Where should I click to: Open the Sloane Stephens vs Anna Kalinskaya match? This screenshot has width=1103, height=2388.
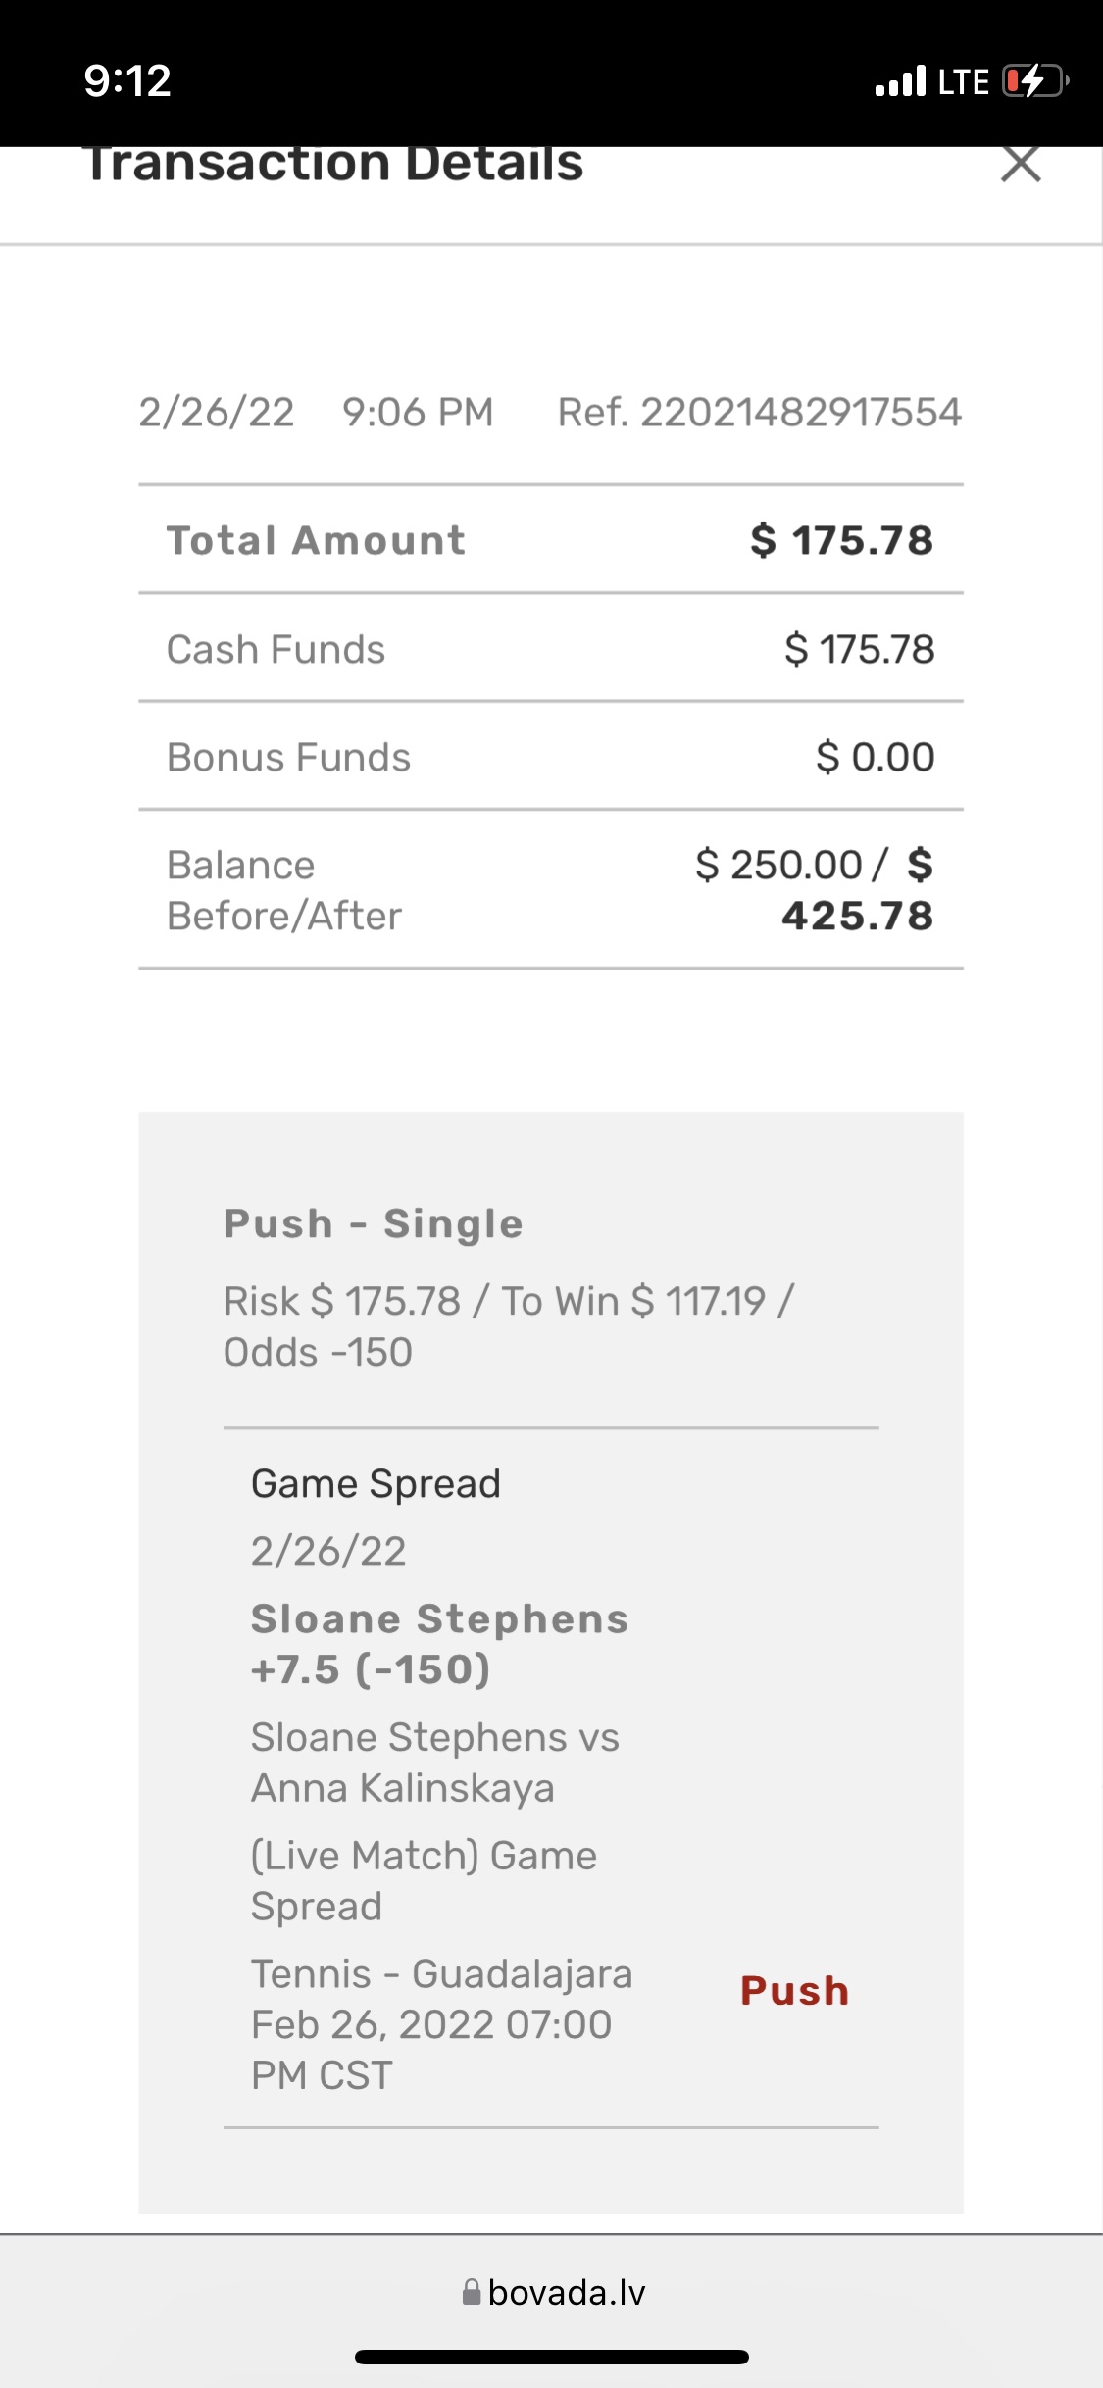pos(434,1762)
